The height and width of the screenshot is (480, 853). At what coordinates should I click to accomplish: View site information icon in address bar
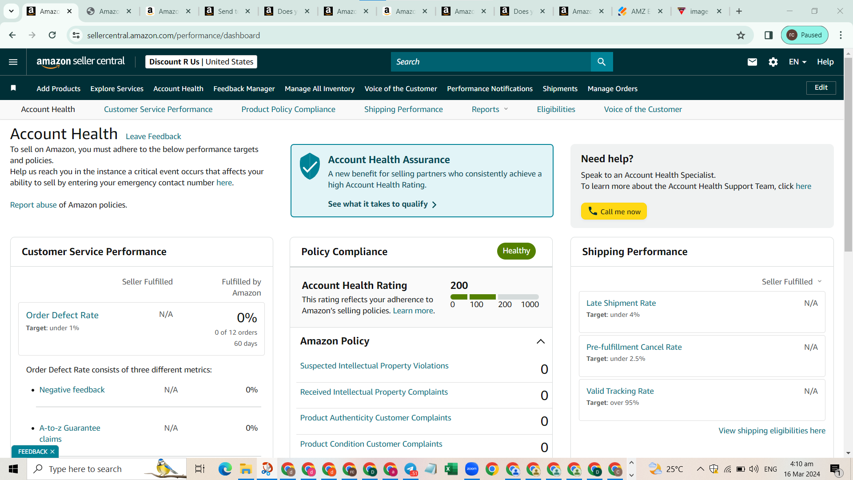(x=76, y=35)
